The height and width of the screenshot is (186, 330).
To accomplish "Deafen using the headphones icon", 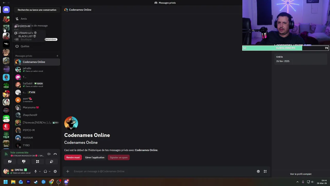I will [45, 171].
